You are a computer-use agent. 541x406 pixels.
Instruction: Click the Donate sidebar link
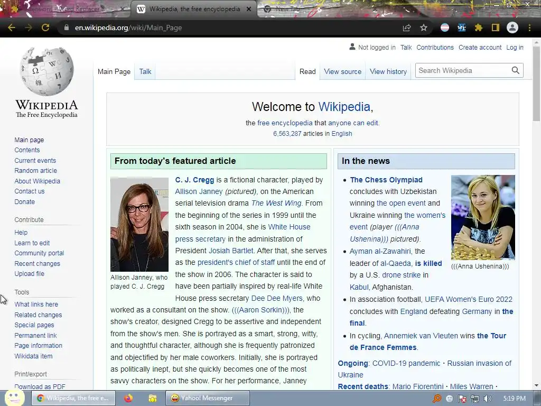(x=24, y=201)
